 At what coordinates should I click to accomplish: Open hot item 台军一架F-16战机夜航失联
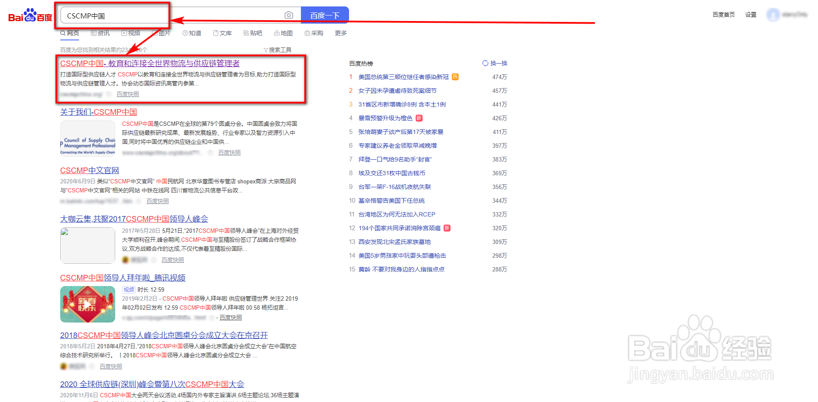click(x=395, y=187)
